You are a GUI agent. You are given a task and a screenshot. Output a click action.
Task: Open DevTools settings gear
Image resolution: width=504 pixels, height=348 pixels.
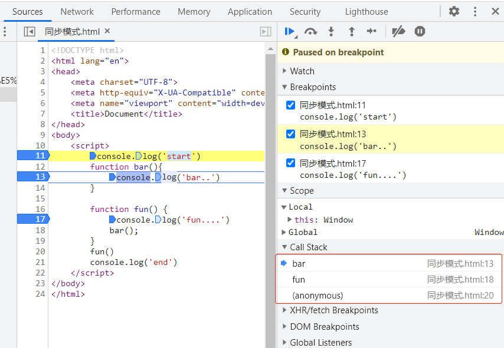[454, 12]
